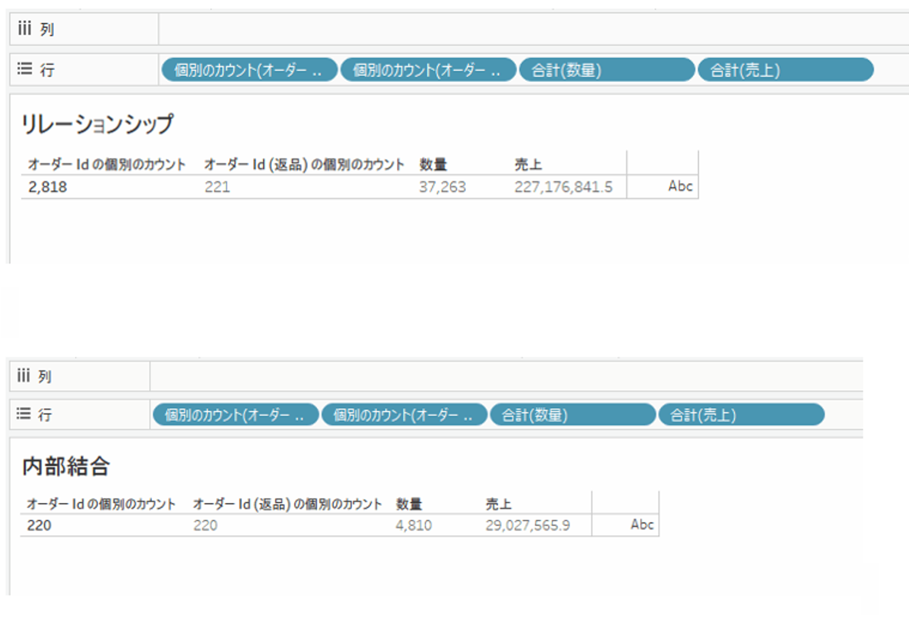
Task: Click the 行 shelf label in the 内部結合 sheet
Action: (x=45, y=415)
